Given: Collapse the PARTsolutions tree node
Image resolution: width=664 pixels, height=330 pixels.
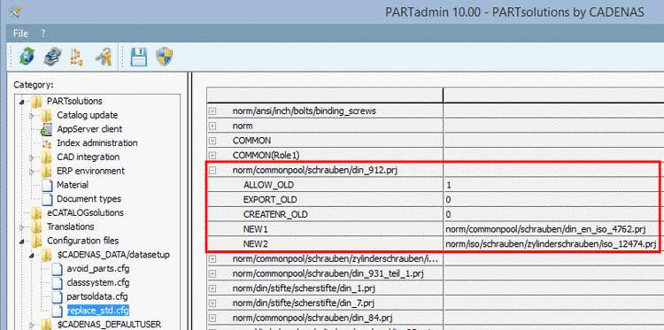Looking at the screenshot, I should (22, 102).
